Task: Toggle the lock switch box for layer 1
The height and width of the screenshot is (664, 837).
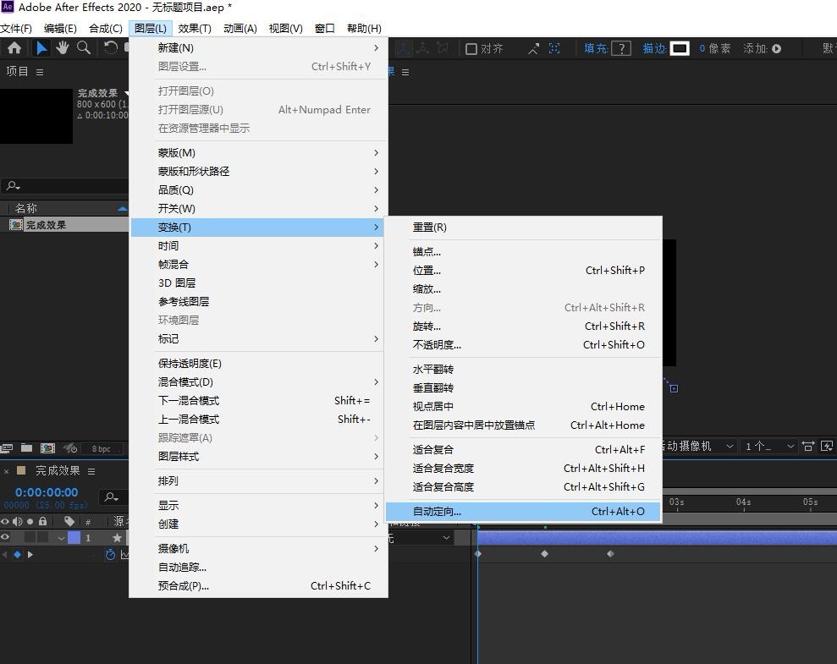Action: click(x=42, y=537)
